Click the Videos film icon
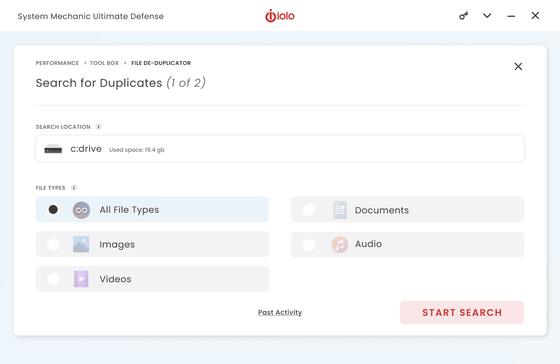Image resolution: width=560 pixels, height=364 pixels. pyautogui.click(x=81, y=279)
